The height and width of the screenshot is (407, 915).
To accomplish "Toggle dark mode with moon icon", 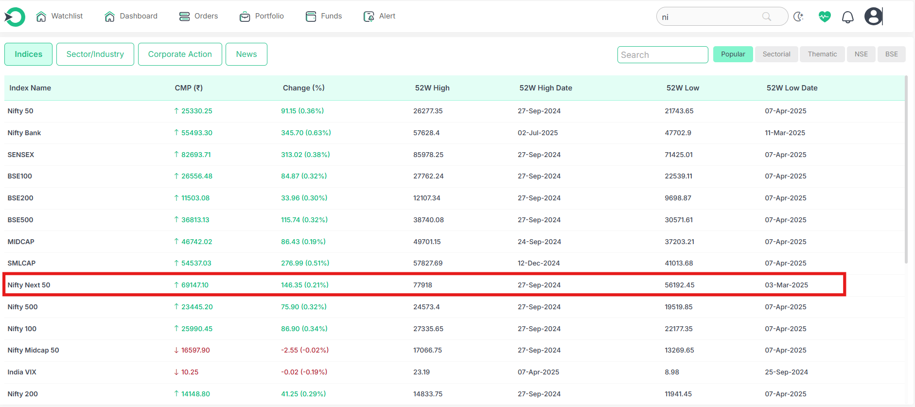I will (x=798, y=17).
